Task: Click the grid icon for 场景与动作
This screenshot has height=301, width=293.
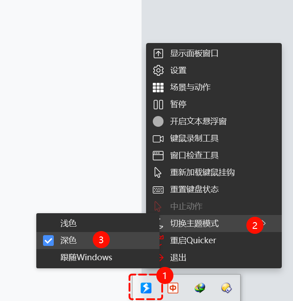Action: (x=158, y=87)
